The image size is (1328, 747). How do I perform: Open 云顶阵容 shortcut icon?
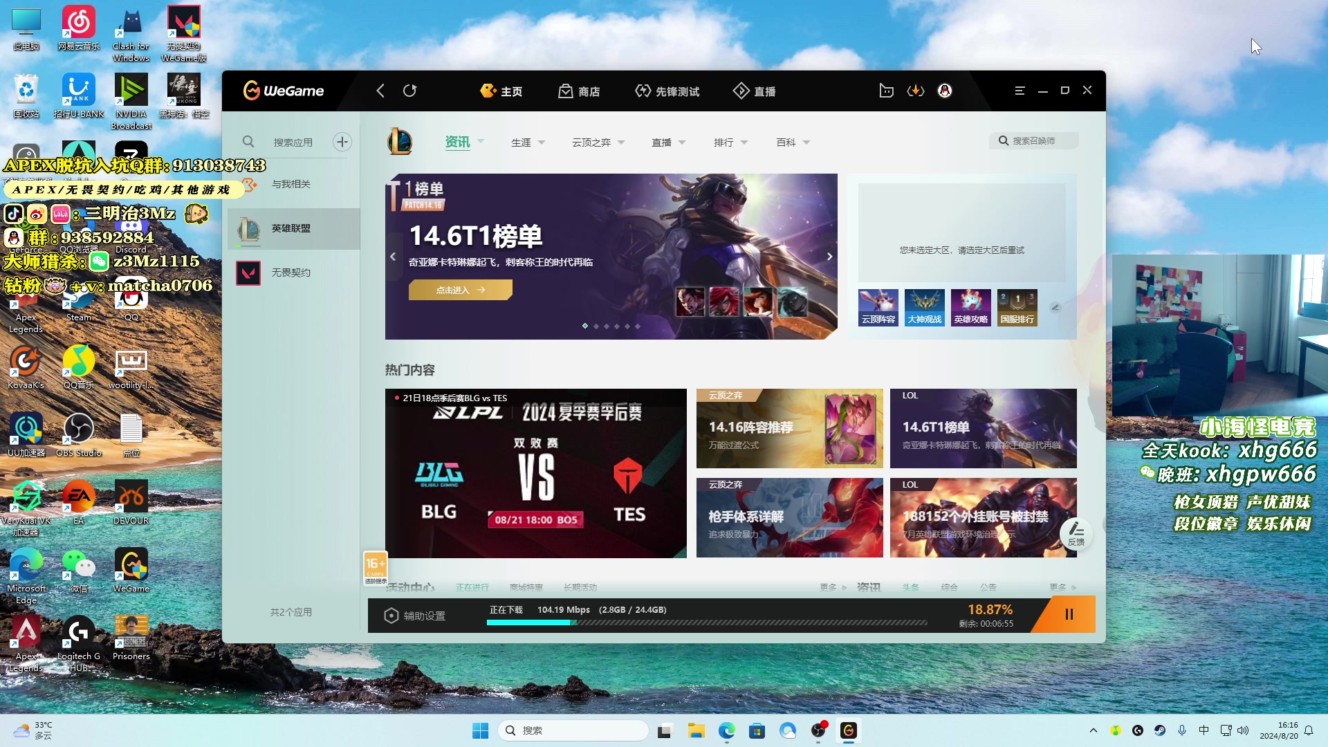pyautogui.click(x=878, y=307)
